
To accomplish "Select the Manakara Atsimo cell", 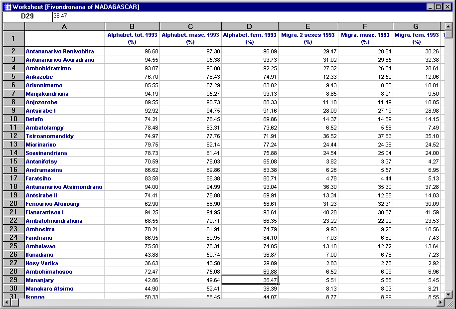I will pyautogui.click(x=65, y=289).
